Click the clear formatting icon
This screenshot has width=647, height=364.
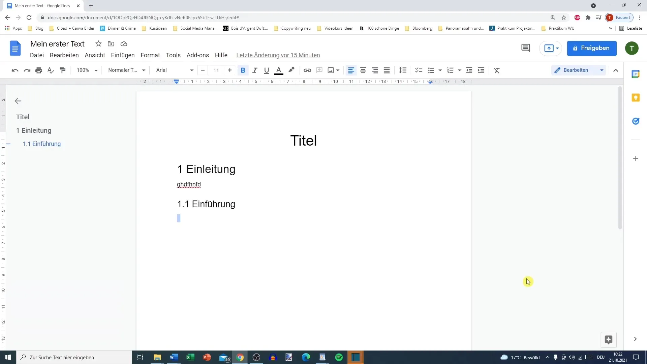tap(497, 70)
